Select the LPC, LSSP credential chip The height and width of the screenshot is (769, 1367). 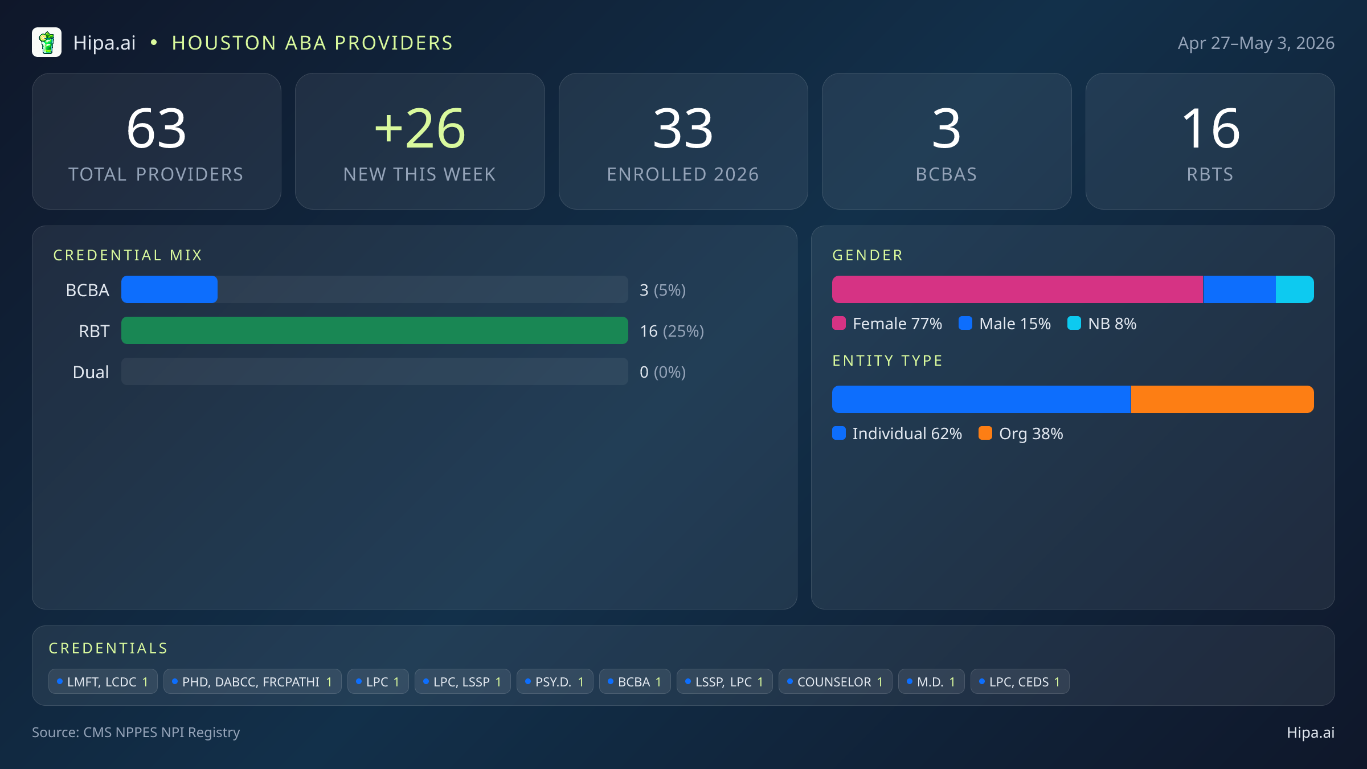tap(463, 681)
